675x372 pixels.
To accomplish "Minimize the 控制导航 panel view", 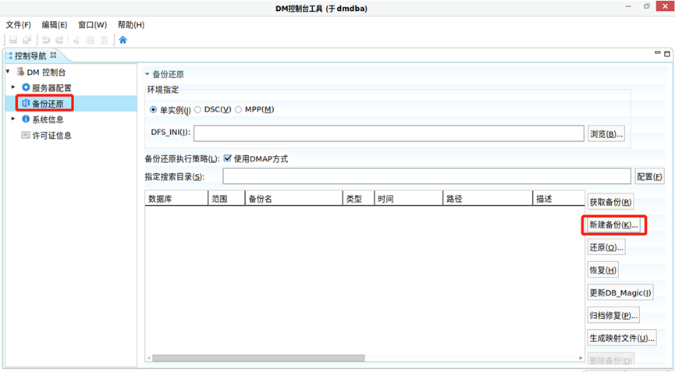I will tap(657, 53).
